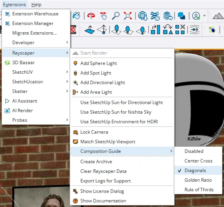Click the square-triangle swap icon
This screenshot has width=224, height=207.
168,29
